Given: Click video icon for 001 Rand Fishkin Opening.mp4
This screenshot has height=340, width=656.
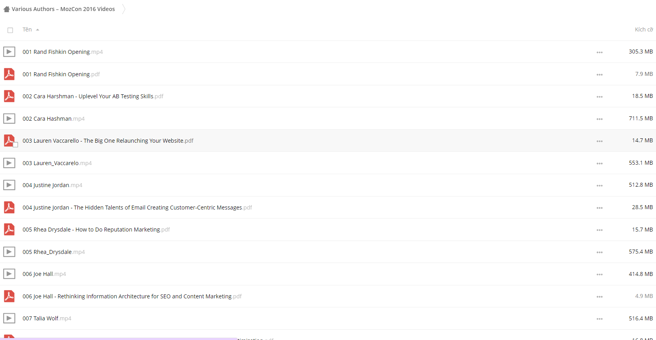Looking at the screenshot, I should tap(9, 52).
